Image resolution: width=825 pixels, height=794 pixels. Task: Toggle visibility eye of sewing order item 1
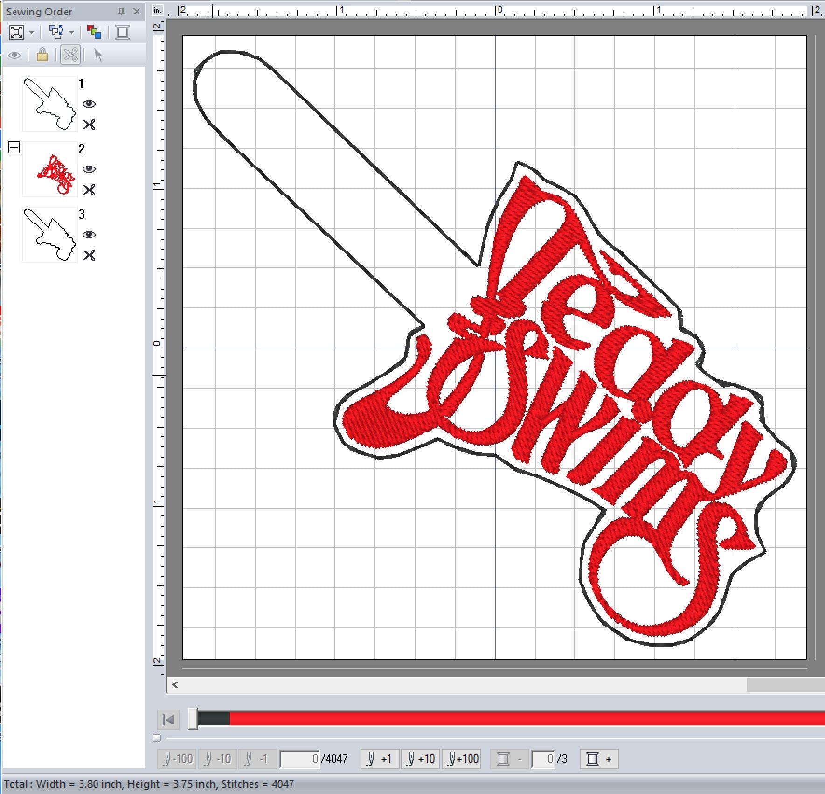(x=89, y=104)
